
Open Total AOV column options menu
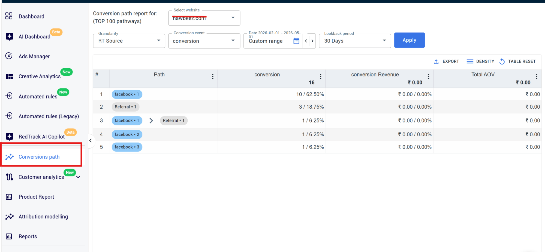click(536, 76)
